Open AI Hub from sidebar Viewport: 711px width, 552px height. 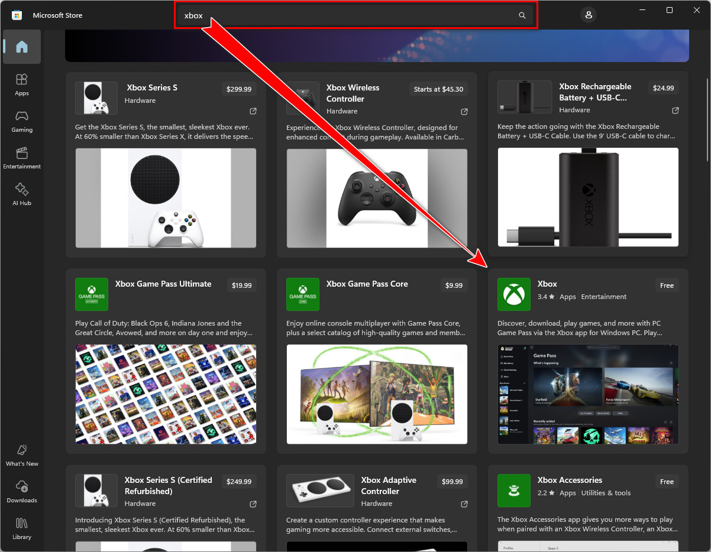pos(22,194)
